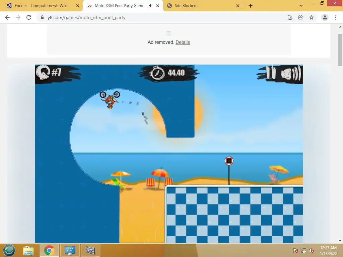Go back to previous page

(7, 17)
